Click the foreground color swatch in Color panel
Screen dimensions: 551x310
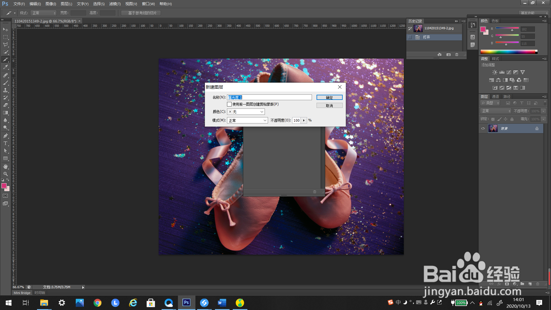[483, 29]
